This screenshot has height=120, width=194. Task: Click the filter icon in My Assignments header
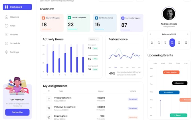[49, 91]
